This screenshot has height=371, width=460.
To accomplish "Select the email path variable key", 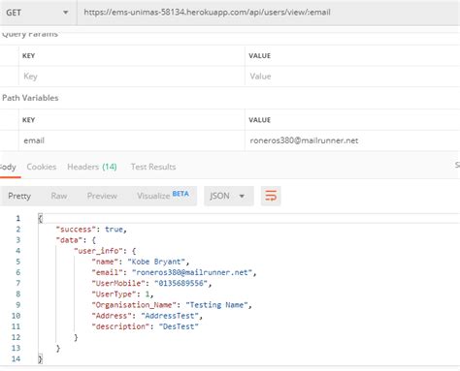I will (x=132, y=140).
